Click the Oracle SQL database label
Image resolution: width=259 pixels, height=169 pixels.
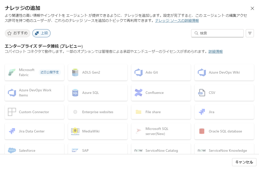225,131
